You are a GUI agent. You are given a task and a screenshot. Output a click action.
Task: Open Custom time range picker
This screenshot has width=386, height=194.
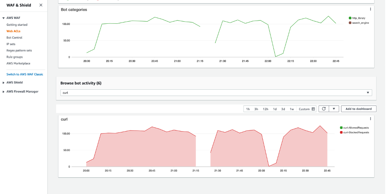[307, 109]
